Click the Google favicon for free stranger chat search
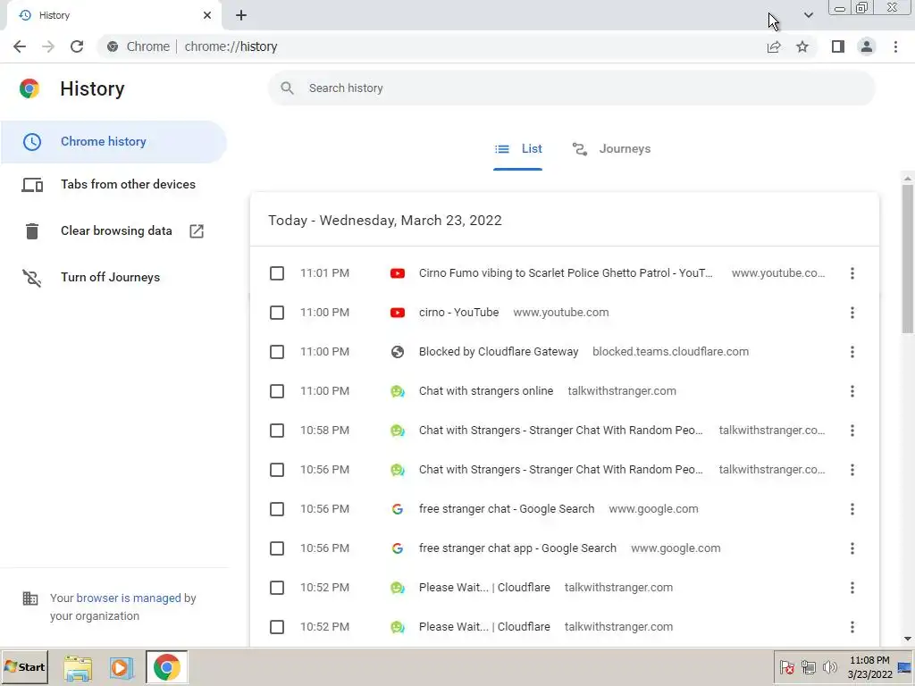 tap(398, 509)
